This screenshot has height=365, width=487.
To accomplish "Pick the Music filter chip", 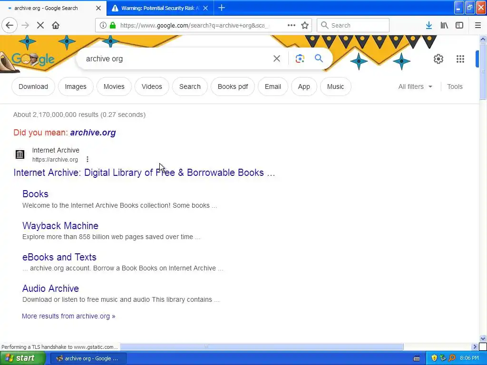I will tap(335, 86).
